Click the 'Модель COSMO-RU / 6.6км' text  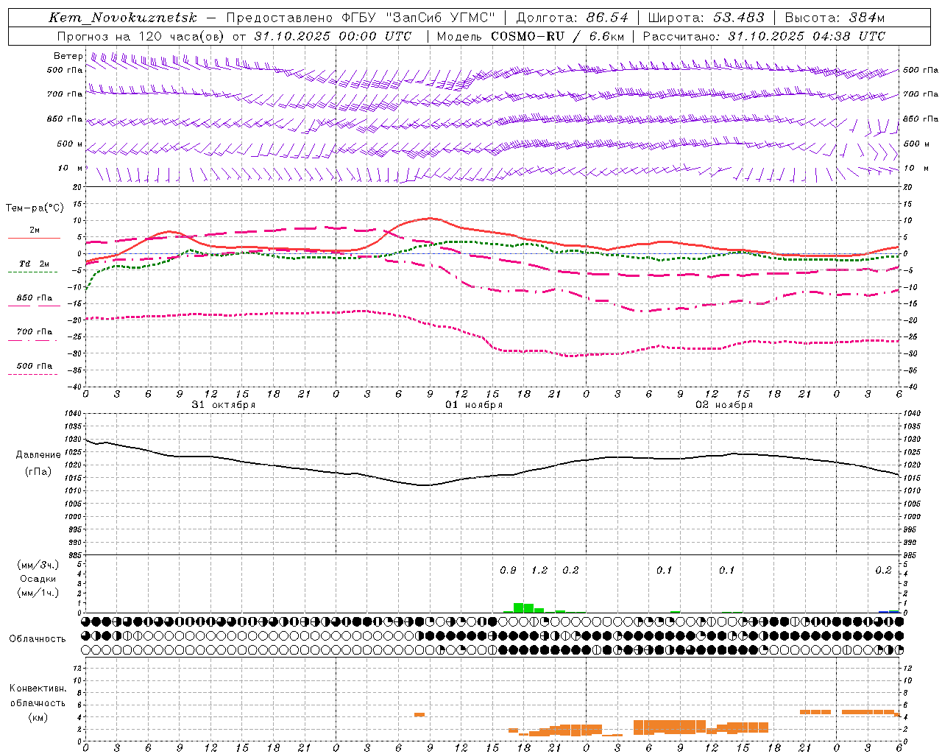[x=531, y=36]
